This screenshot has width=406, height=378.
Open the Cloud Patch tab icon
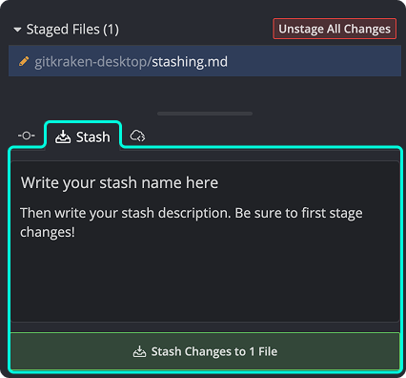click(137, 136)
